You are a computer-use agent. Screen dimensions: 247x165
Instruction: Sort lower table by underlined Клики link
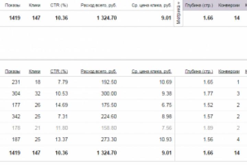pyautogui.click(x=35, y=71)
